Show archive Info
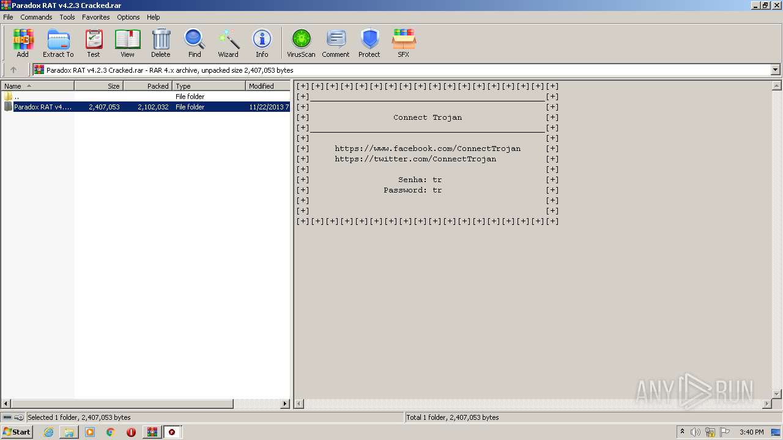 coord(262,43)
